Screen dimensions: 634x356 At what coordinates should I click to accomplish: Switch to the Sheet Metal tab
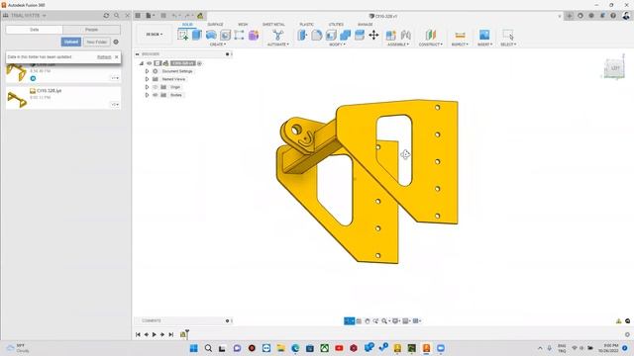point(273,25)
